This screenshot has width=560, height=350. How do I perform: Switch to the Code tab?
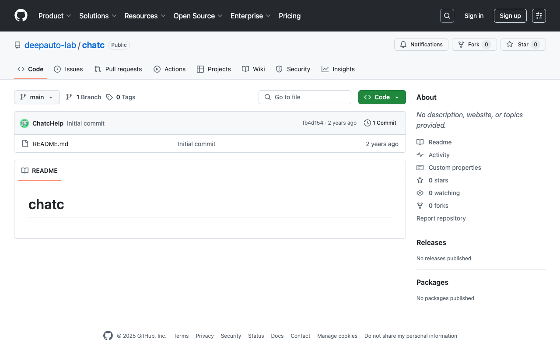[30, 69]
